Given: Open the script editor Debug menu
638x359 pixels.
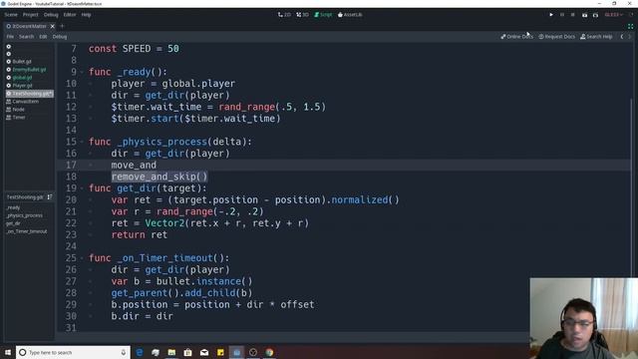Looking at the screenshot, I should pos(60,37).
